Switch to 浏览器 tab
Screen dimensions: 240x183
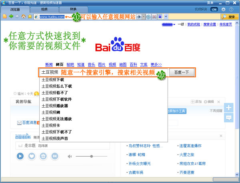coord(15,10)
